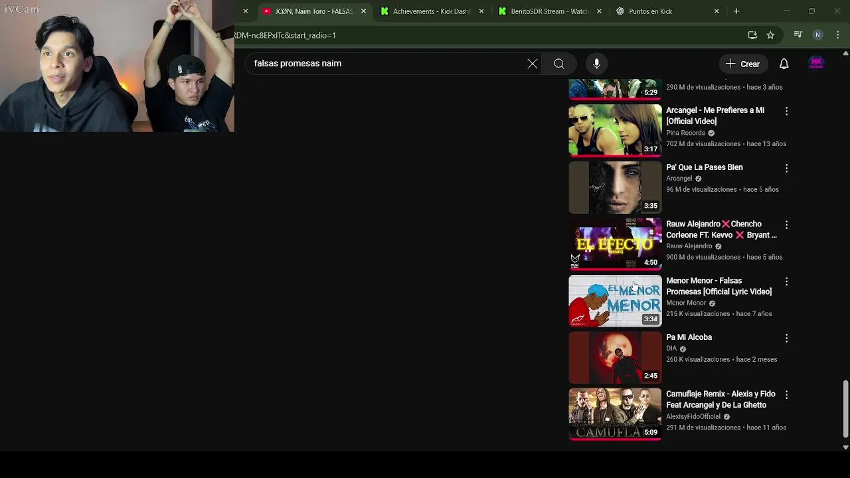Visit Rauw Alejandro channel name

689,246
